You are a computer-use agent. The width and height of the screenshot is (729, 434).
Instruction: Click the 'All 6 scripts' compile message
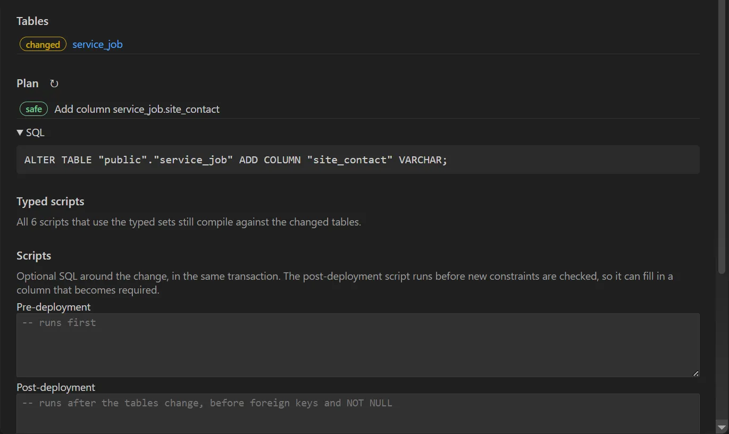pyautogui.click(x=189, y=222)
